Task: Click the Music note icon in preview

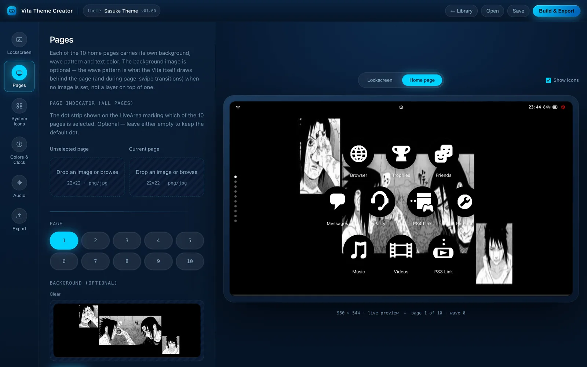Action: (358, 250)
